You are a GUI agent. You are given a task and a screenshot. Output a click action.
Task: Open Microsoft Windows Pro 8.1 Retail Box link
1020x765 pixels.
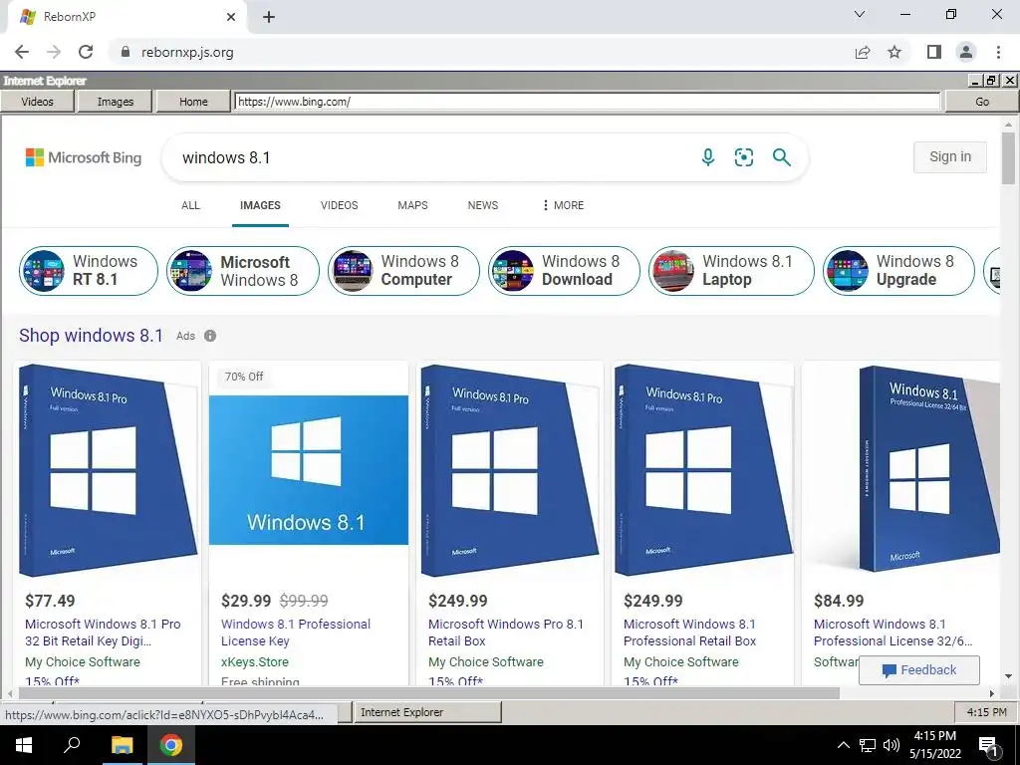click(505, 633)
